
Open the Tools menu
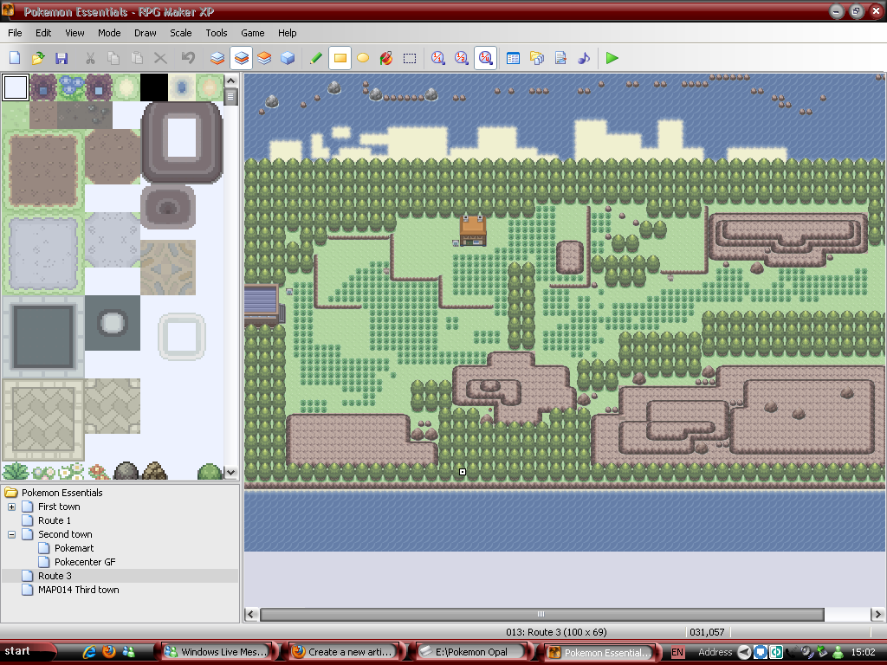(x=217, y=33)
